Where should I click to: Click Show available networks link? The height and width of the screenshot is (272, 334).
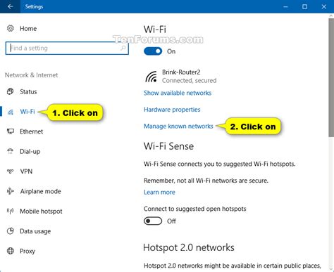(178, 93)
